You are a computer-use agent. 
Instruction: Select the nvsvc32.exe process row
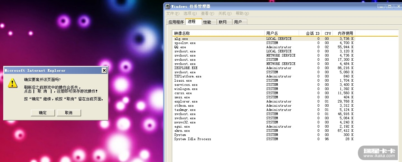264,122
